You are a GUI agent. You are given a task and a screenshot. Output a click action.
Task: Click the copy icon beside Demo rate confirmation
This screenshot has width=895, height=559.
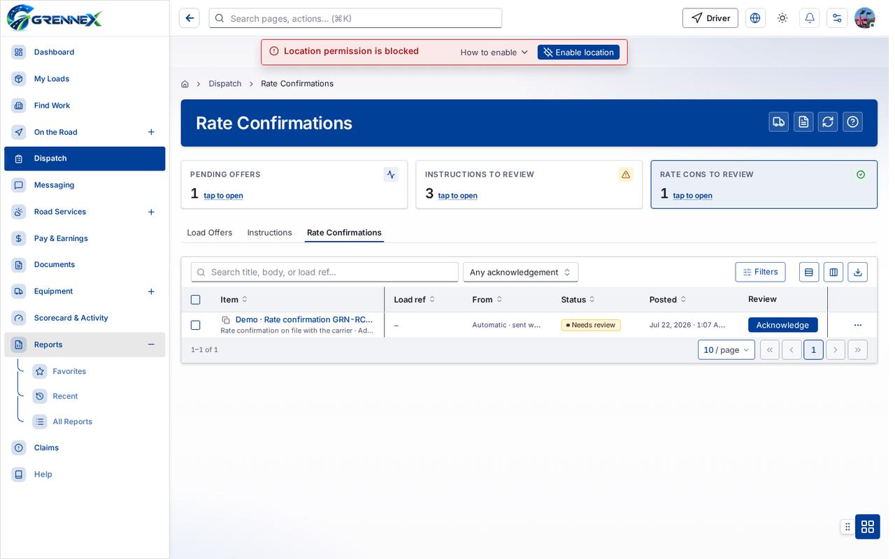coord(226,320)
